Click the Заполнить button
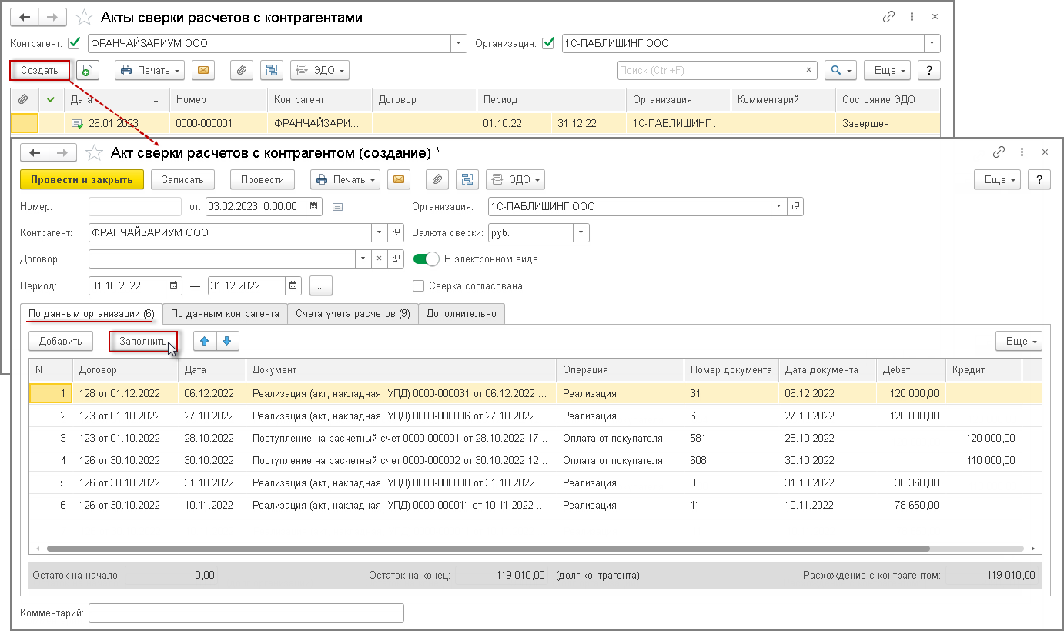The height and width of the screenshot is (631, 1064). (142, 341)
